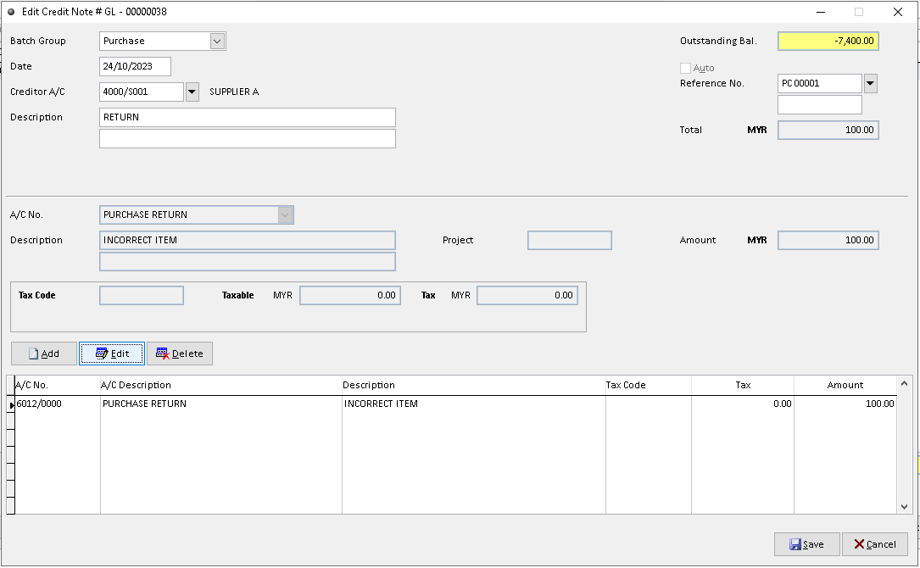
Task: Select the PURCHASE RETURN cell in grid
Action: [221, 404]
